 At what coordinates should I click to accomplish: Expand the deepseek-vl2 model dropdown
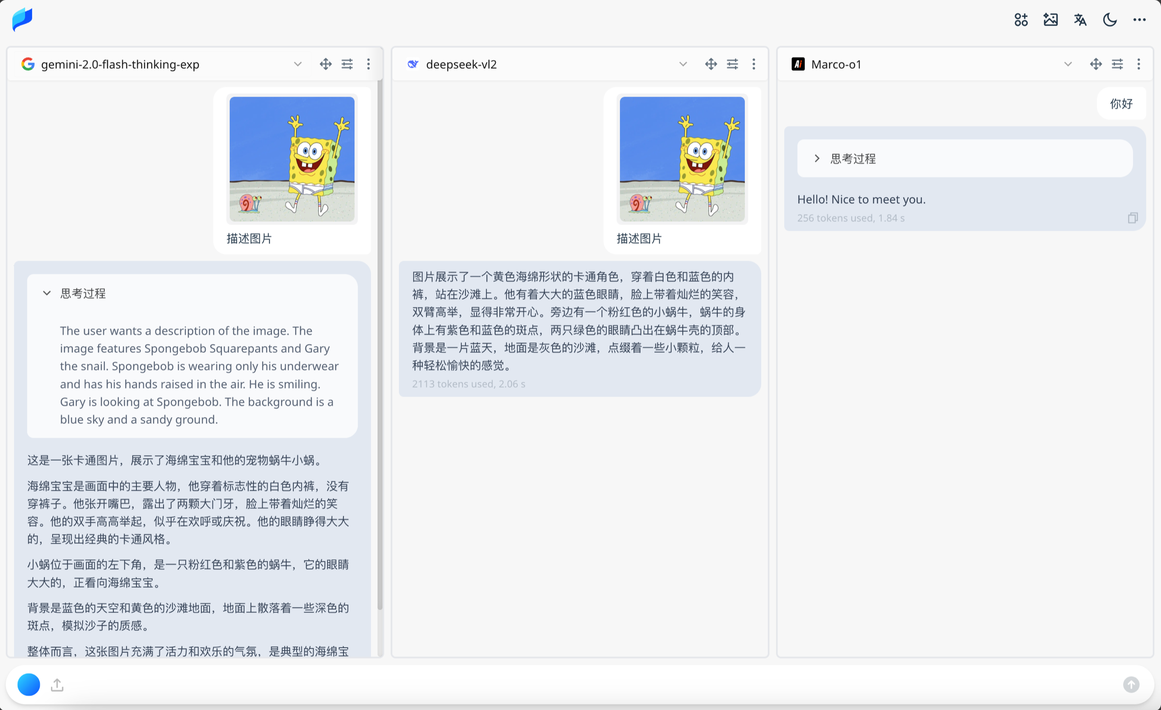pos(683,64)
